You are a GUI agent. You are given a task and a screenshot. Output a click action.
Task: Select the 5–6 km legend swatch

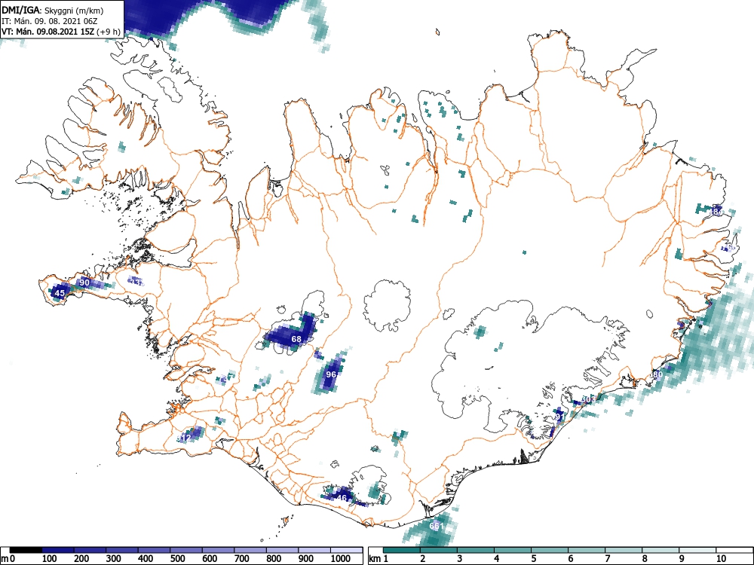pyautogui.click(x=550, y=550)
